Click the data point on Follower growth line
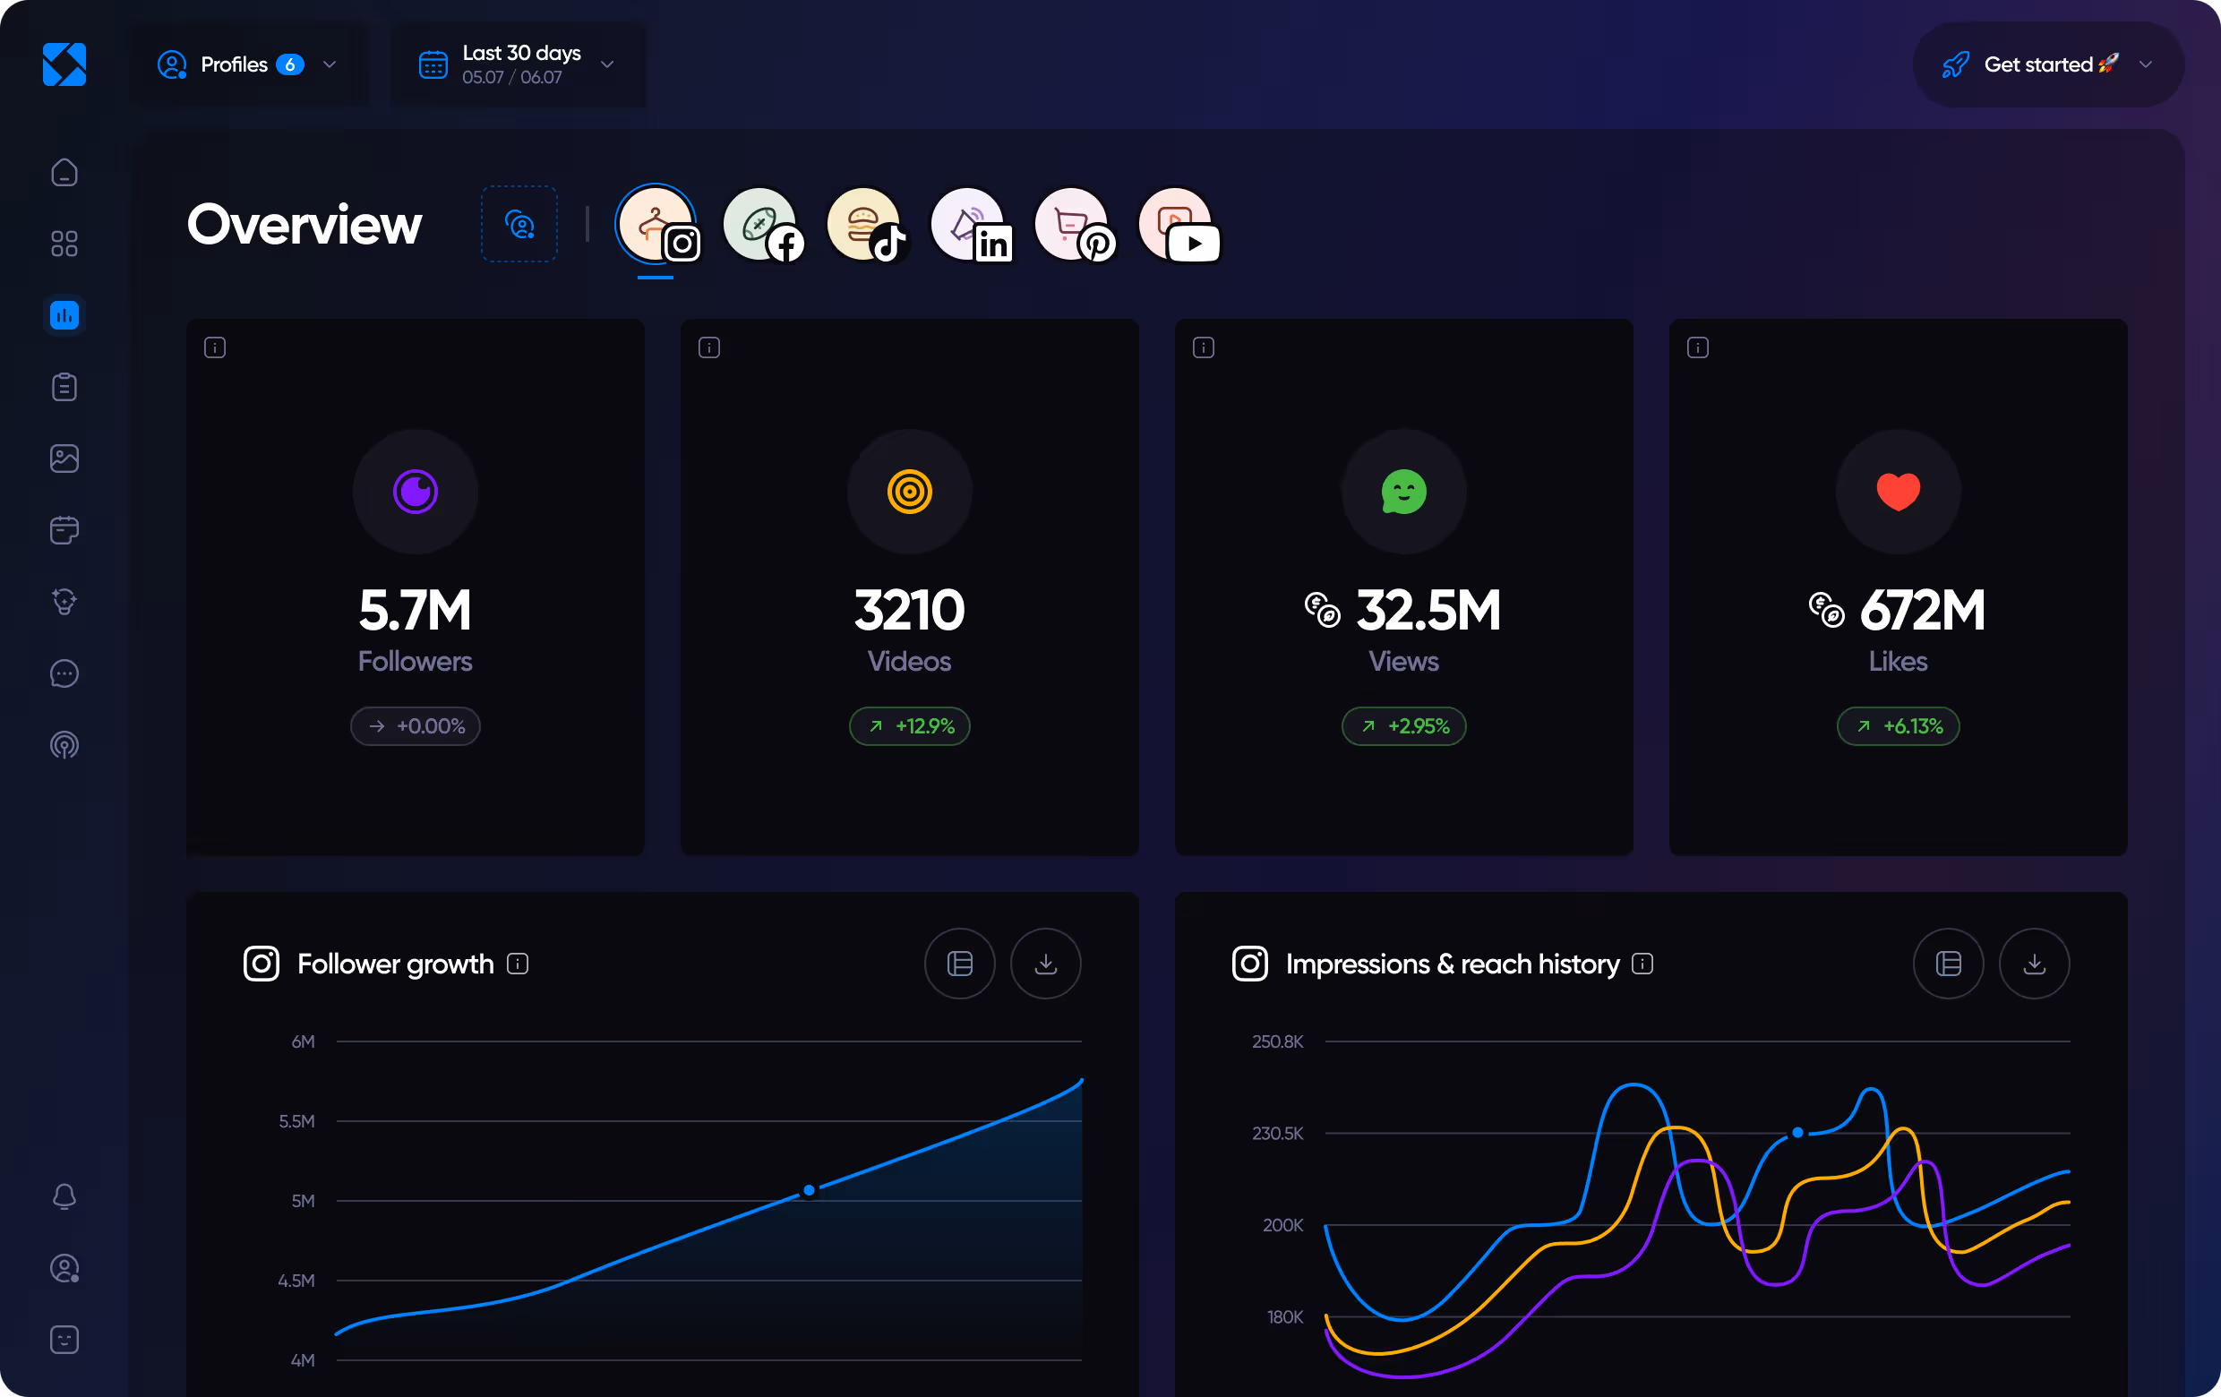Image resolution: width=2221 pixels, height=1397 pixels. tap(809, 1190)
